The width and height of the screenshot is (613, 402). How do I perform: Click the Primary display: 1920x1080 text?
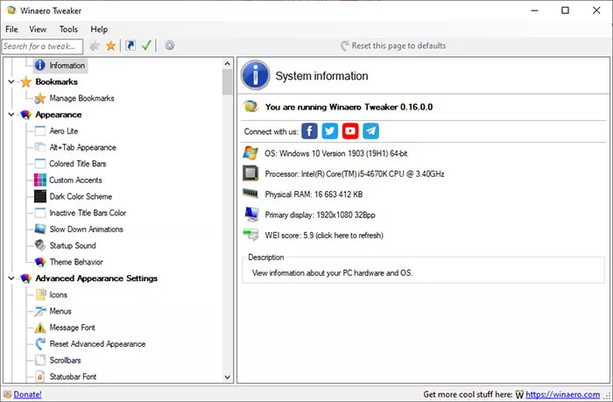coord(320,215)
